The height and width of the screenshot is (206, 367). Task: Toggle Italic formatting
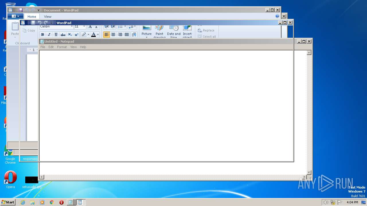click(49, 35)
